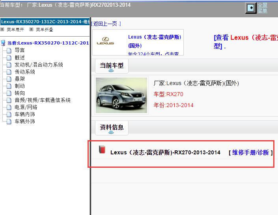The height and width of the screenshot is (215, 278).
Task: Click the document icon beside 悬架
Action: tap(9, 79)
